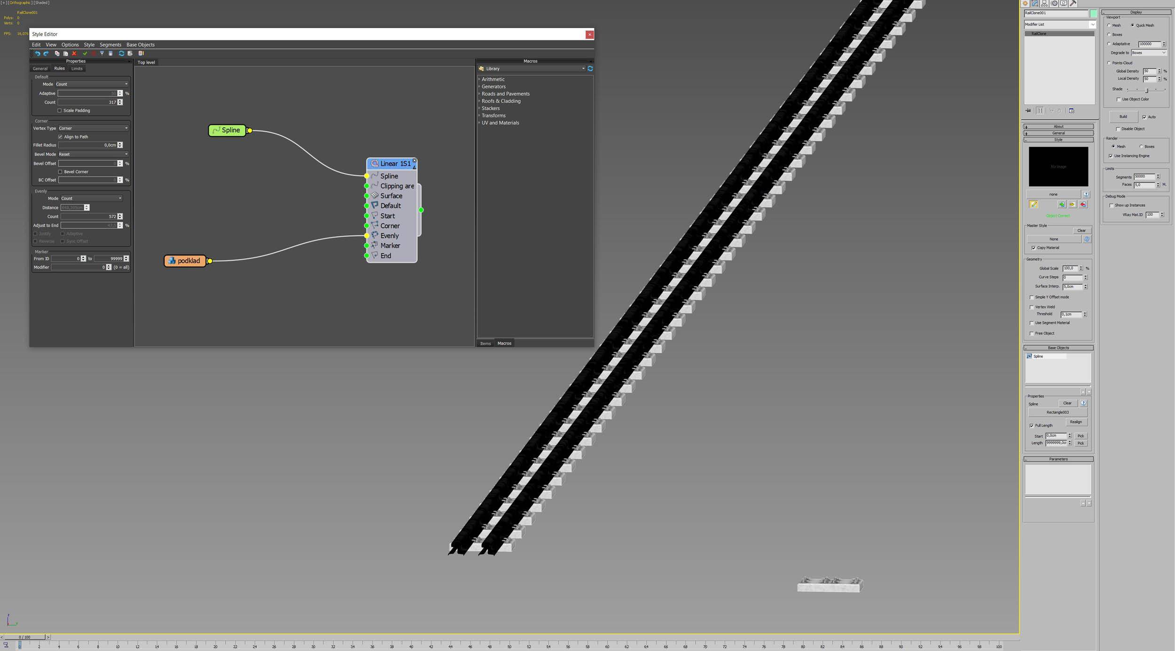Screen dimensions: 1175x651
Task: Click the blue refresh icon in Style Editor toolbar
Action: 121,54
